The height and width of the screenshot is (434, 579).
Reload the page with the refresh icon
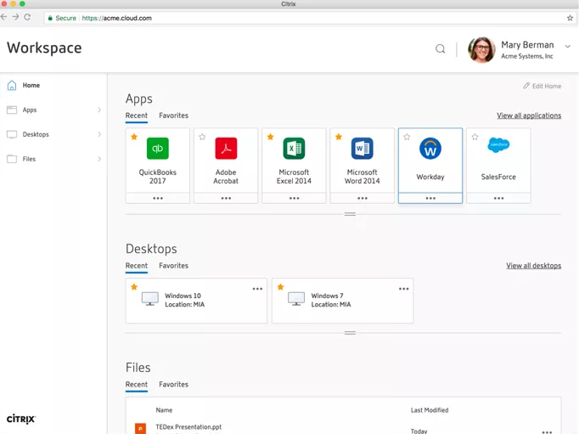[27, 17]
